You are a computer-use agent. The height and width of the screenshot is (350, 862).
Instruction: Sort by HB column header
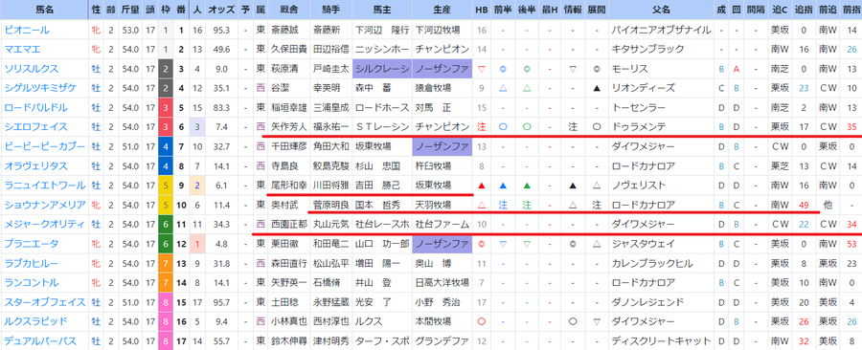(482, 10)
